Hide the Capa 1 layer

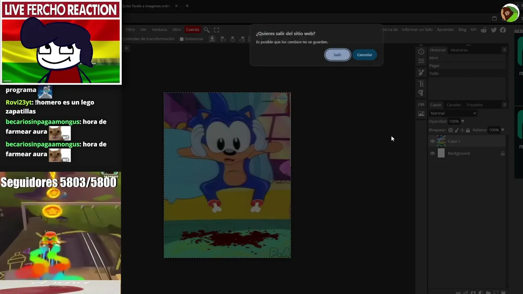pyautogui.click(x=432, y=141)
